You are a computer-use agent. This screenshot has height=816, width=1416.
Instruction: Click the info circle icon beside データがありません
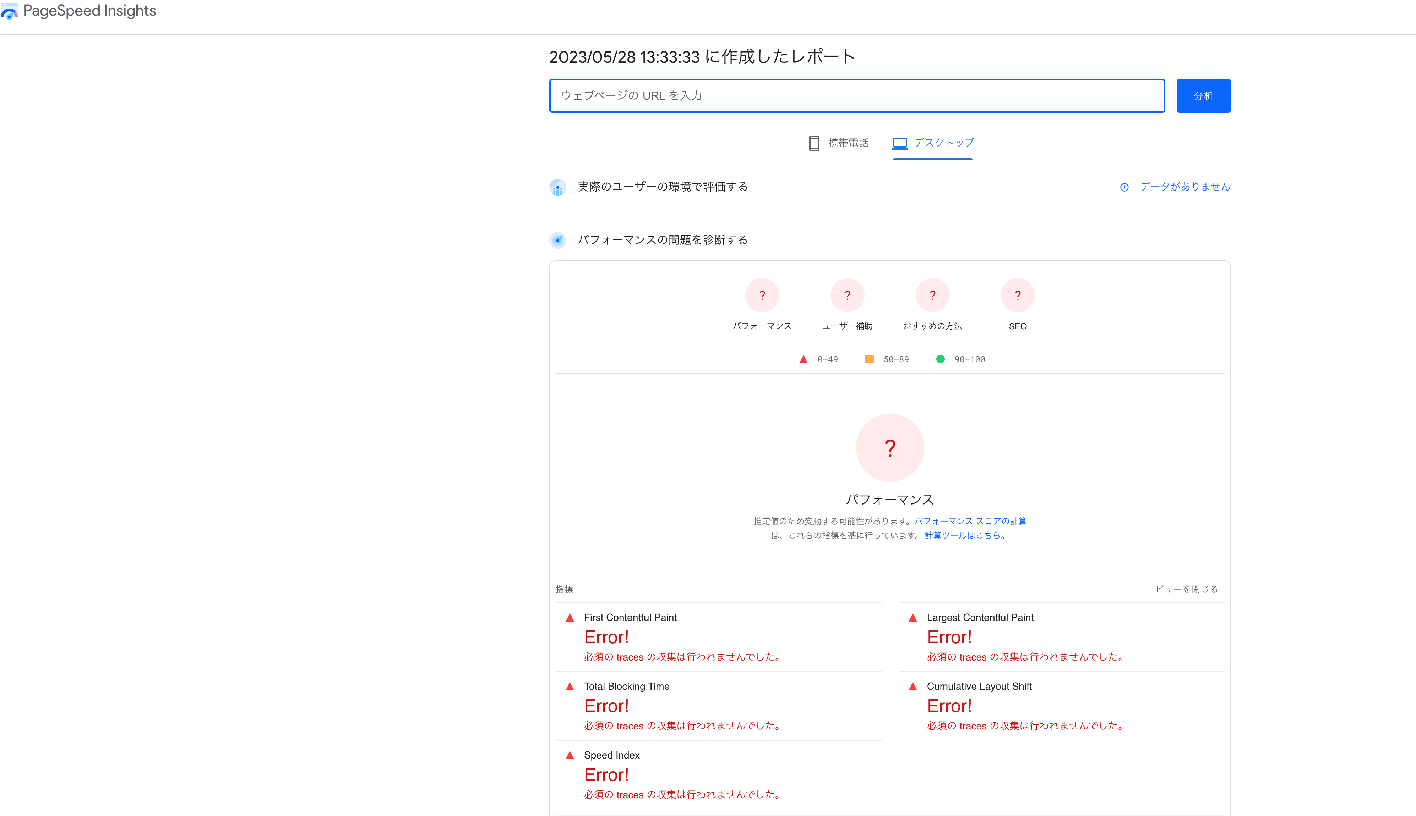pyautogui.click(x=1124, y=187)
